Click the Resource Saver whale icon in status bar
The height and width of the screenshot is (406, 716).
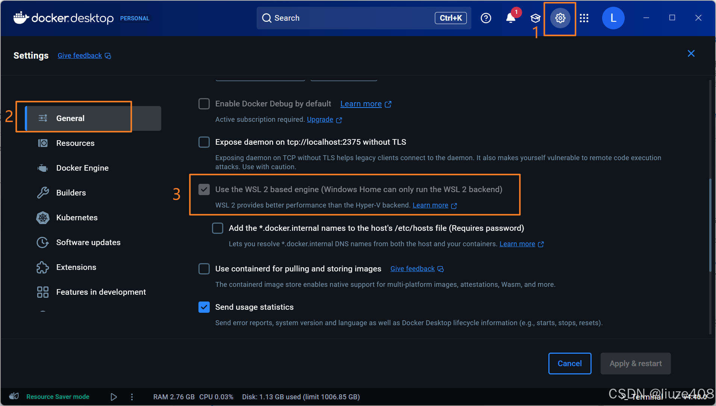(x=14, y=396)
